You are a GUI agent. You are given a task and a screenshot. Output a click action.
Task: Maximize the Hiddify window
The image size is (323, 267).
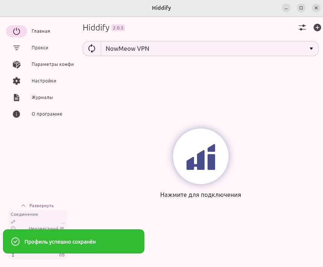(301, 8)
